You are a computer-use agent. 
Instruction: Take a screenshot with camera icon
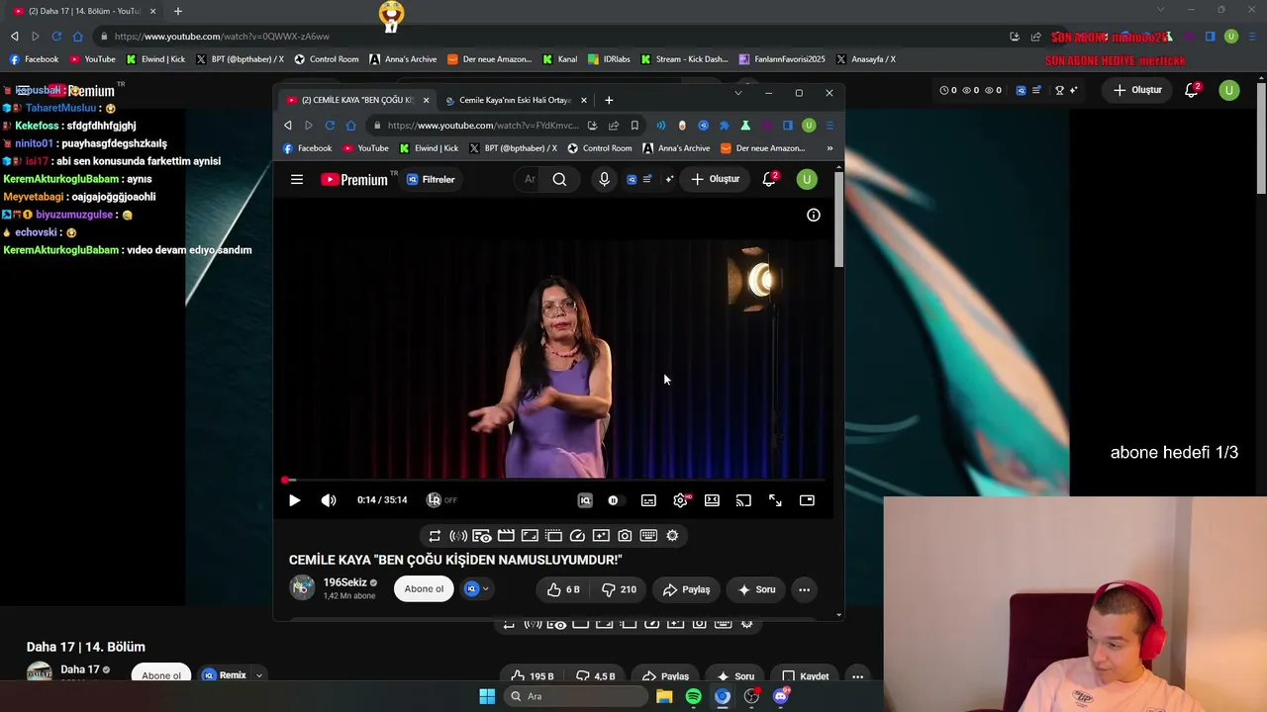pos(625,536)
